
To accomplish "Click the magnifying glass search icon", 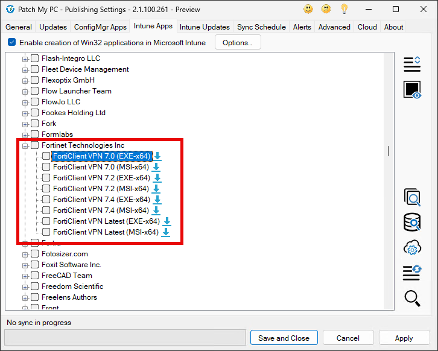I will pyautogui.click(x=412, y=298).
